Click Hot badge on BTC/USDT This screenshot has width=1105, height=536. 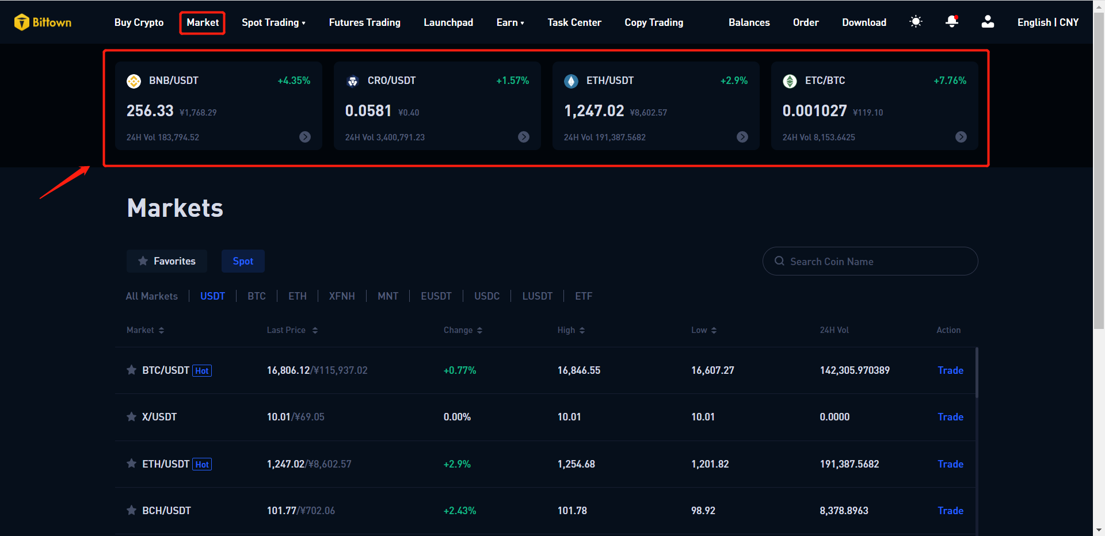202,371
